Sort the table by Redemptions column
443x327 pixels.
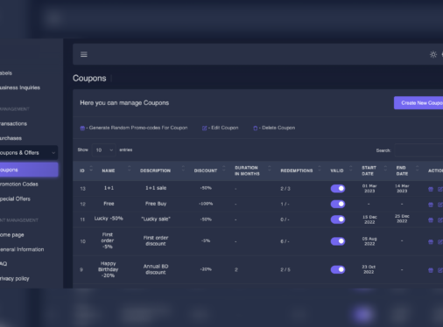pos(320,169)
